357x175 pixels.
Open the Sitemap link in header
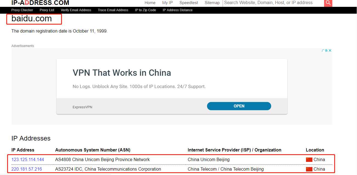pyautogui.click(x=212, y=3)
